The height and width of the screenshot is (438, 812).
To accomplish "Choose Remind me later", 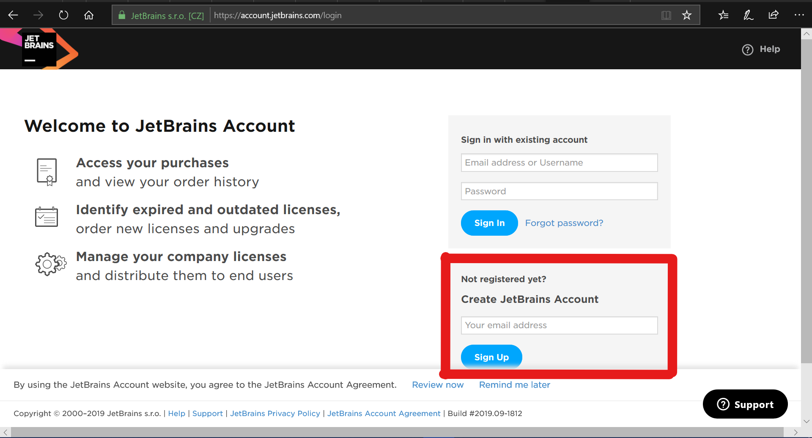I will (515, 385).
